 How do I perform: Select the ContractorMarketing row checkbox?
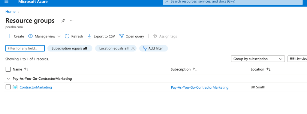coord(8,87)
